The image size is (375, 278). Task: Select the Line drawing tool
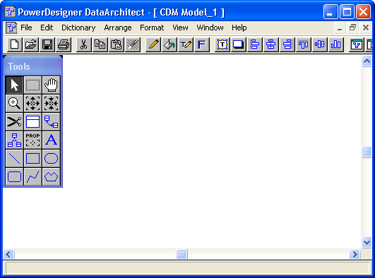click(14, 159)
